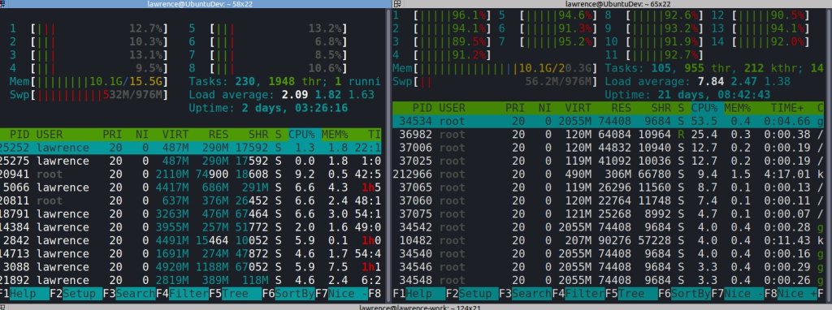
Task: Click the VIRT column header in right pane
Action: (x=578, y=108)
